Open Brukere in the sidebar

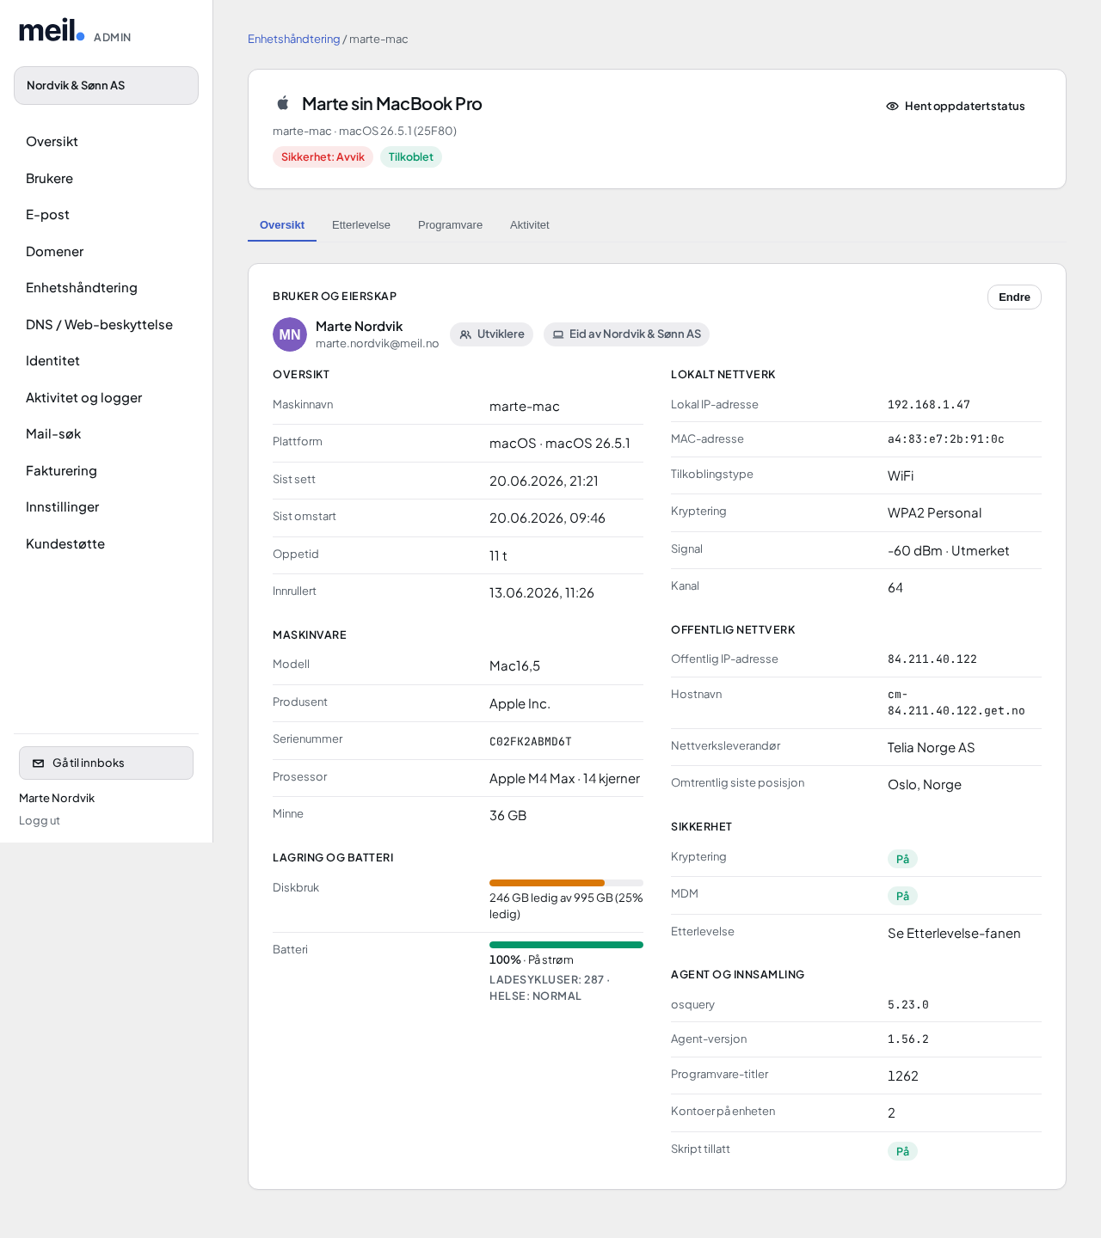pyautogui.click(x=106, y=179)
